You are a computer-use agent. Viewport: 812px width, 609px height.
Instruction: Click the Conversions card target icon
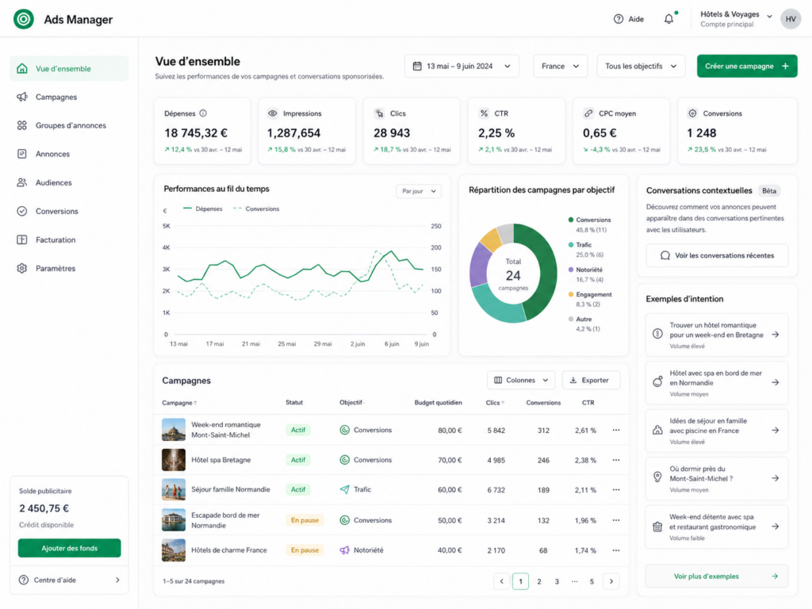point(692,113)
